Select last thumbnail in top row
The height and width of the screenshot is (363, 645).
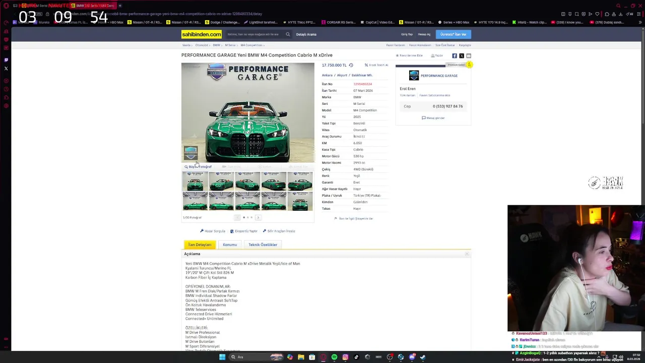pos(300,181)
